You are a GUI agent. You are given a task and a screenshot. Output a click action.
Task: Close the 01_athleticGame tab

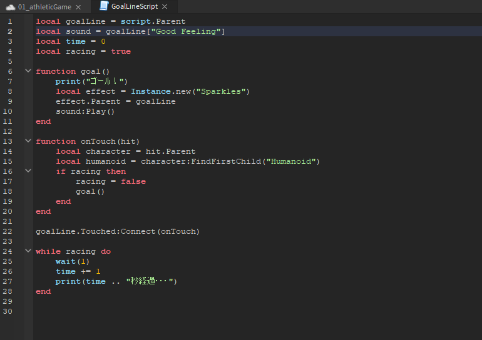(x=78, y=7)
